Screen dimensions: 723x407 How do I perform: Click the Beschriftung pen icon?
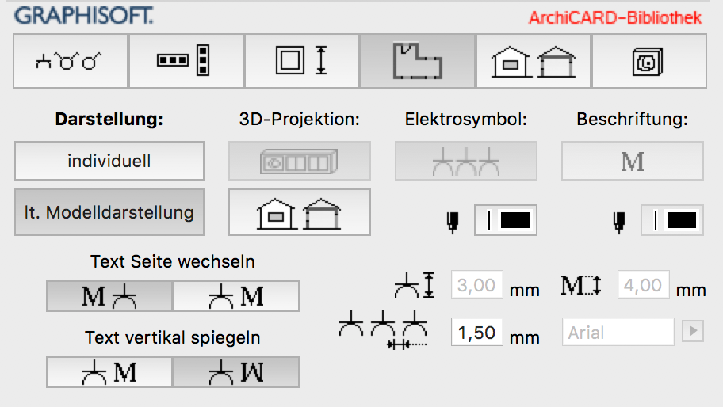click(619, 222)
